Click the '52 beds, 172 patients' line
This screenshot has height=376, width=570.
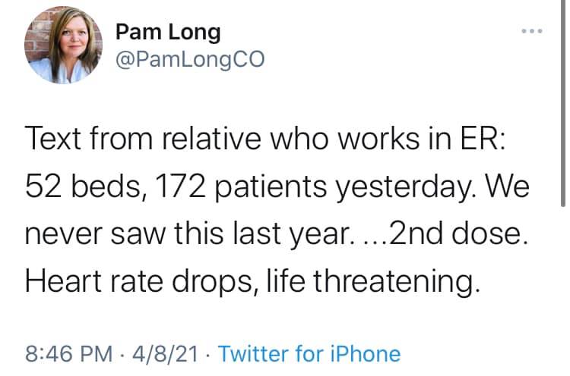[x=277, y=186]
